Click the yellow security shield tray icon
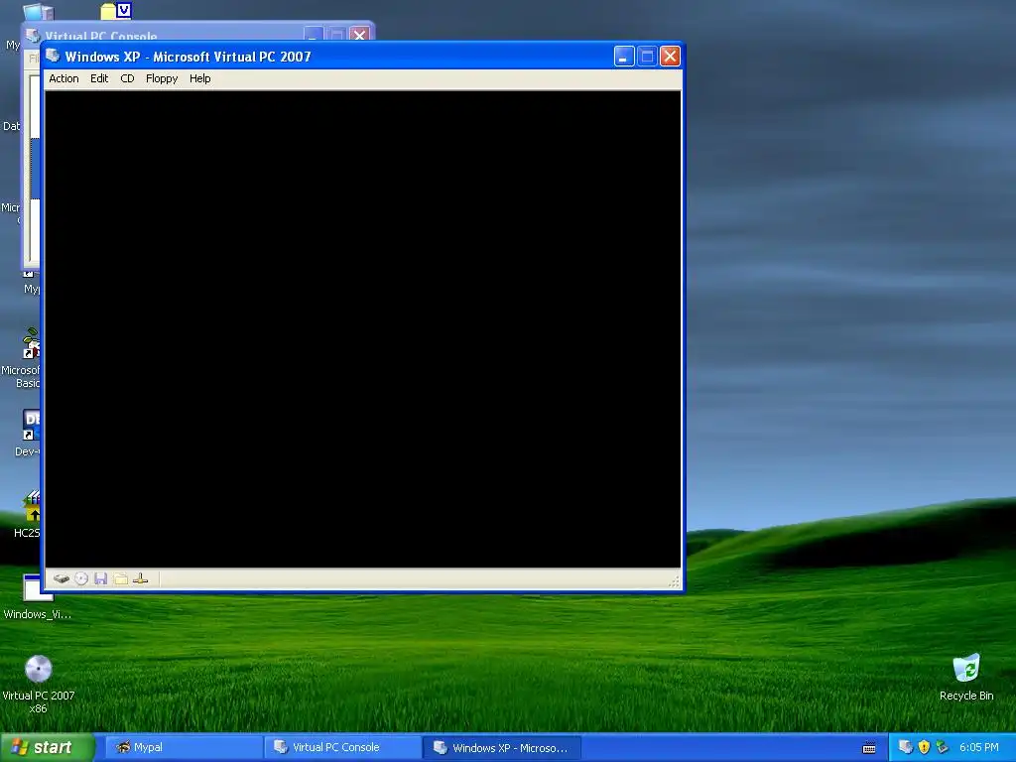This screenshot has height=762, width=1016. pos(924,747)
